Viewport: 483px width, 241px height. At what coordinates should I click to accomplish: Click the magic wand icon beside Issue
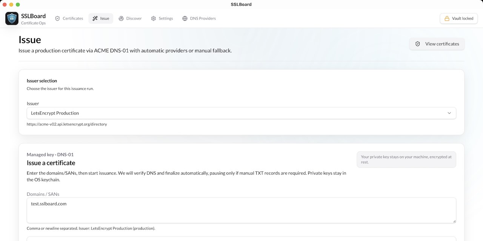[x=95, y=18]
